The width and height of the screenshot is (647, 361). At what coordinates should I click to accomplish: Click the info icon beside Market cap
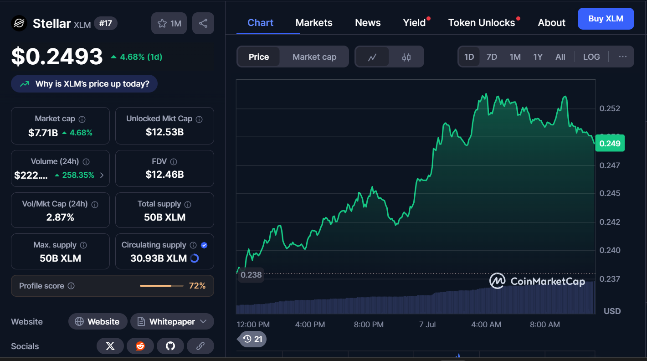pos(82,119)
